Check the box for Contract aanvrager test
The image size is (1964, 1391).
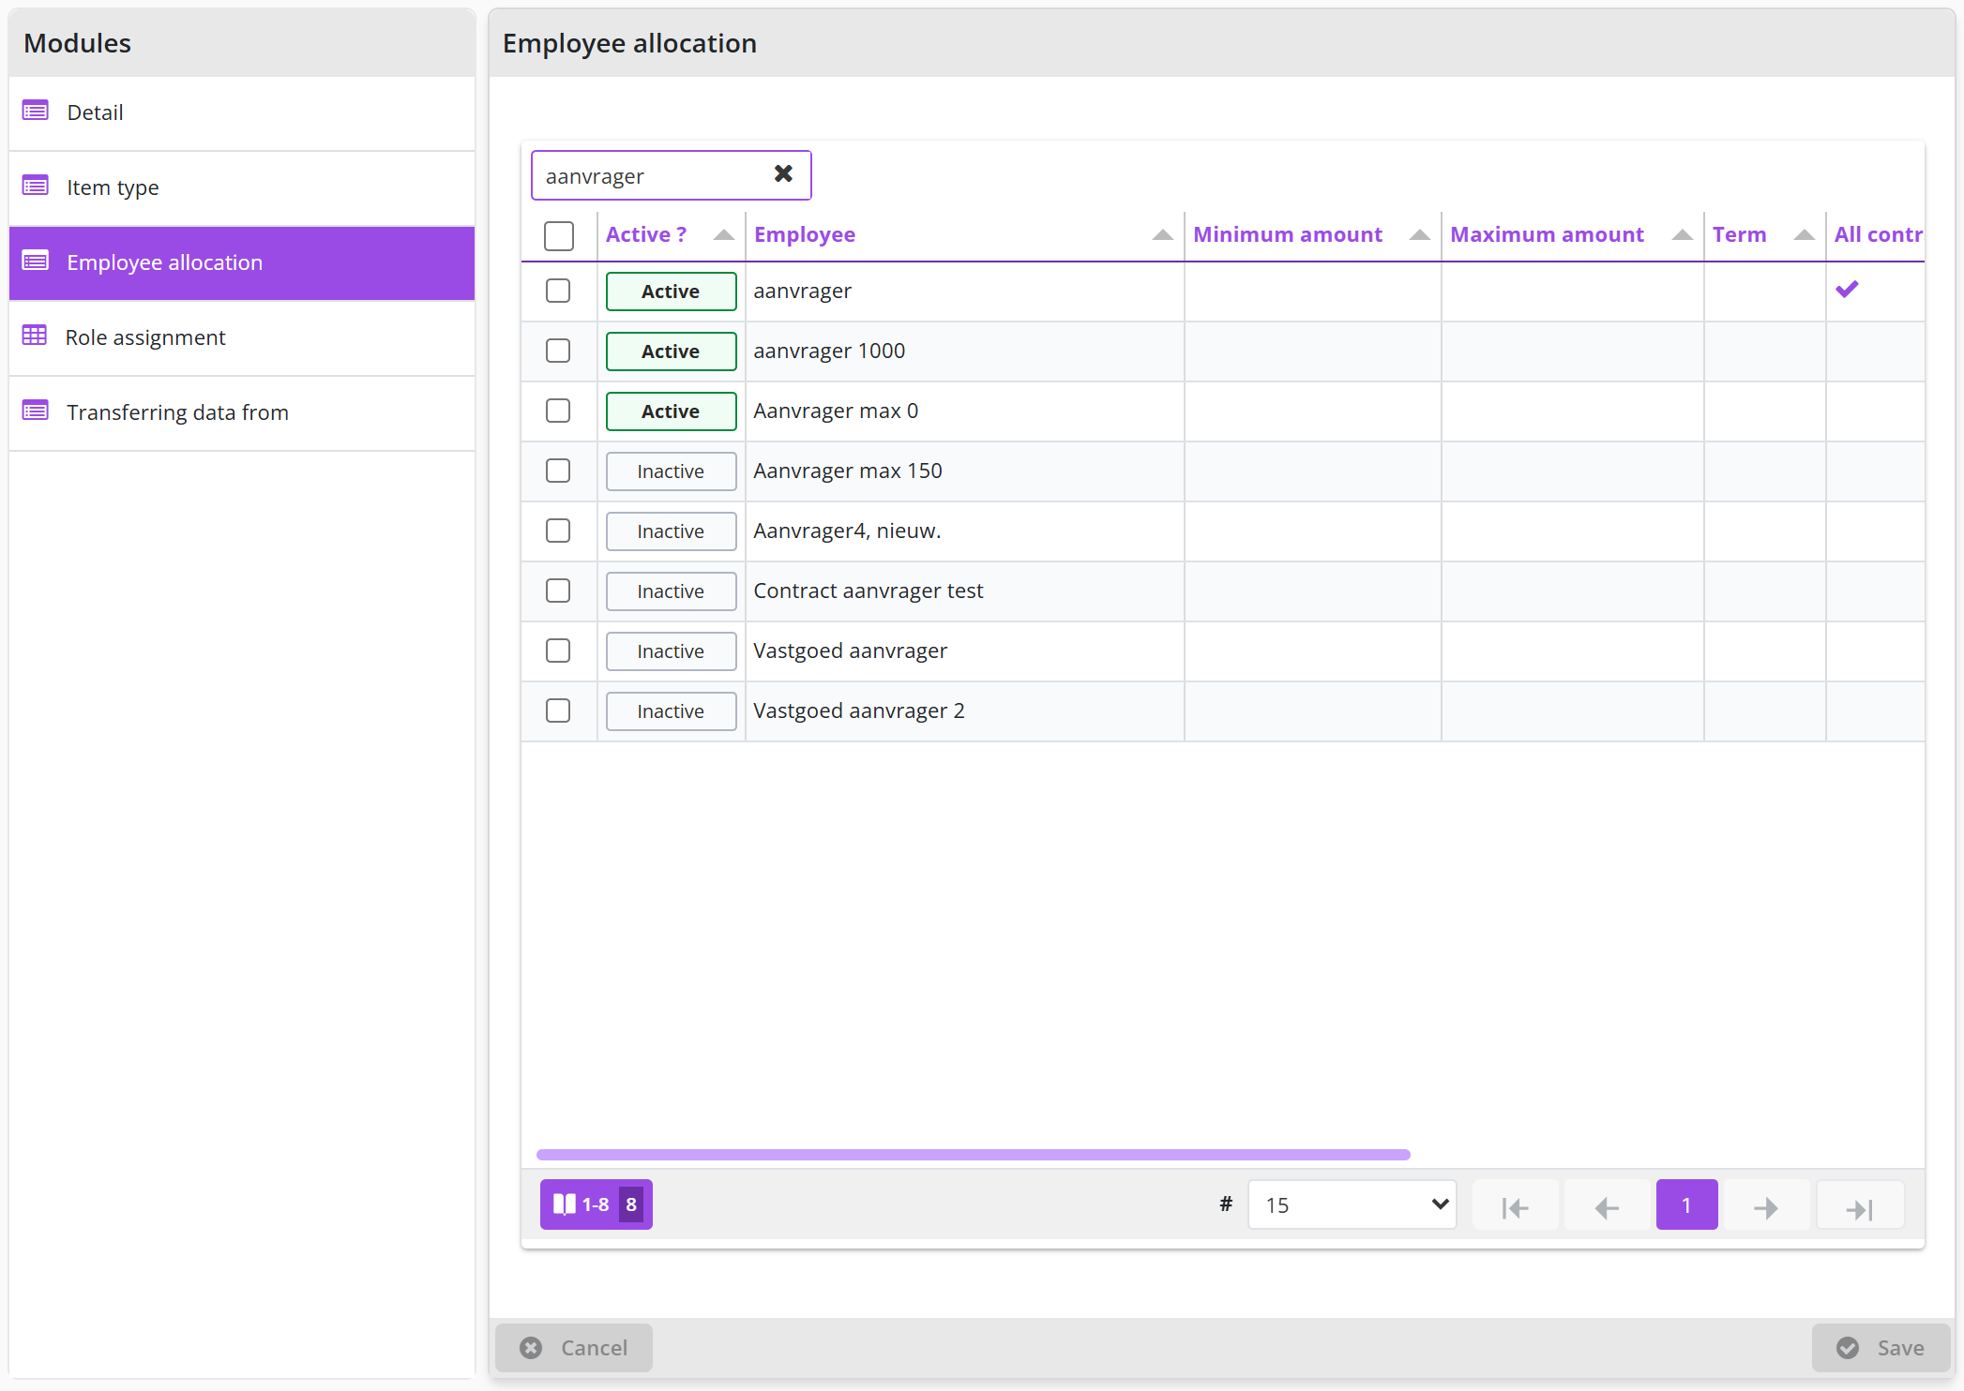click(x=558, y=591)
